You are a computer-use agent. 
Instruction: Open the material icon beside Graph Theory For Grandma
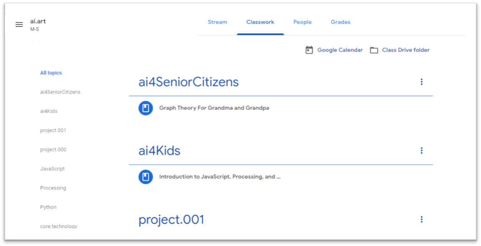[145, 108]
